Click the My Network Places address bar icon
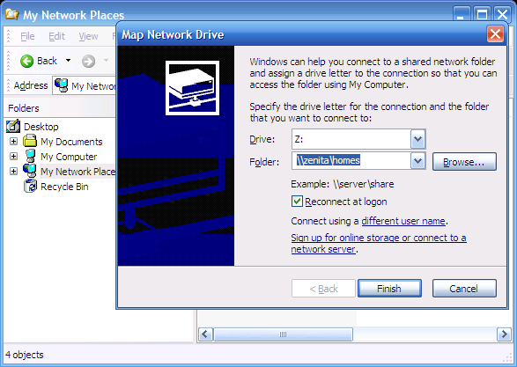Screen dimensions: 517x367 62,85
